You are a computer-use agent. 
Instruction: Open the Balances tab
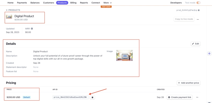35,3
